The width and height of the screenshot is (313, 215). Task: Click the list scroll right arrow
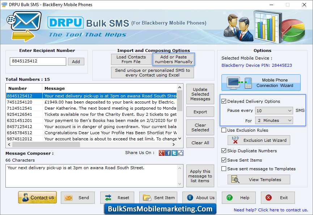pos(174,145)
